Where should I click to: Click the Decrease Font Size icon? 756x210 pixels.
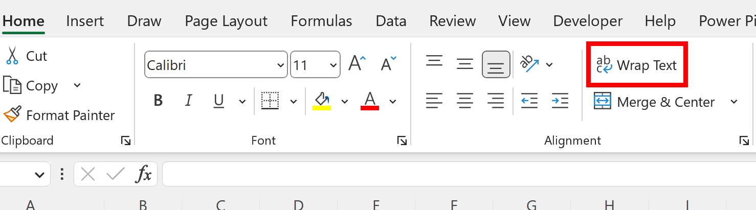(x=389, y=64)
